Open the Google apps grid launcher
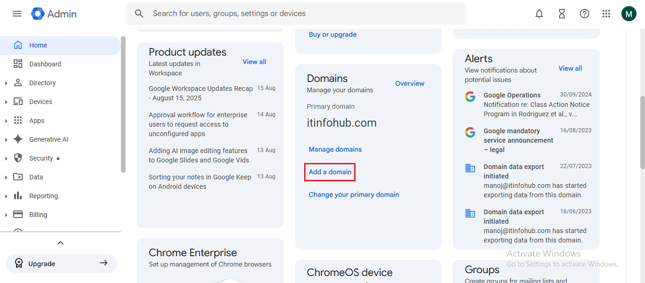Image resolution: width=645 pixels, height=283 pixels. (x=606, y=14)
